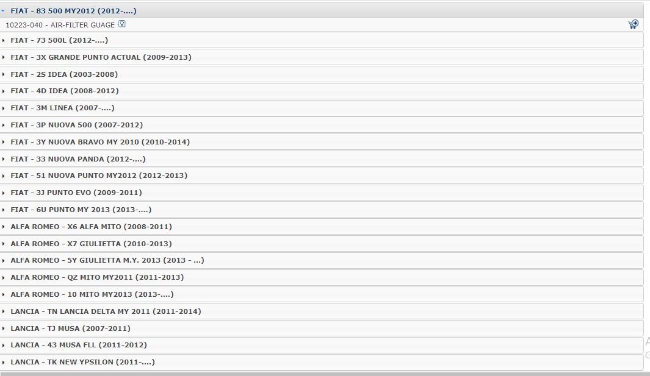Add air-filter gauge to cart icon
This screenshot has width=650, height=376.
click(x=633, y=24)
